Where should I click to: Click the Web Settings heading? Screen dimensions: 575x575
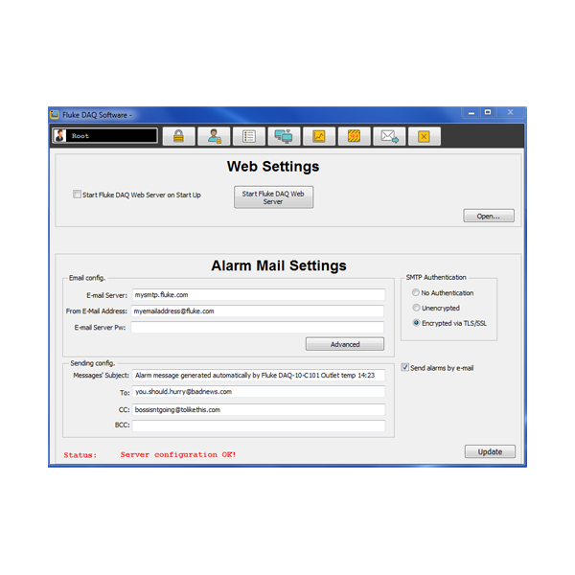[x=273, y=167]
